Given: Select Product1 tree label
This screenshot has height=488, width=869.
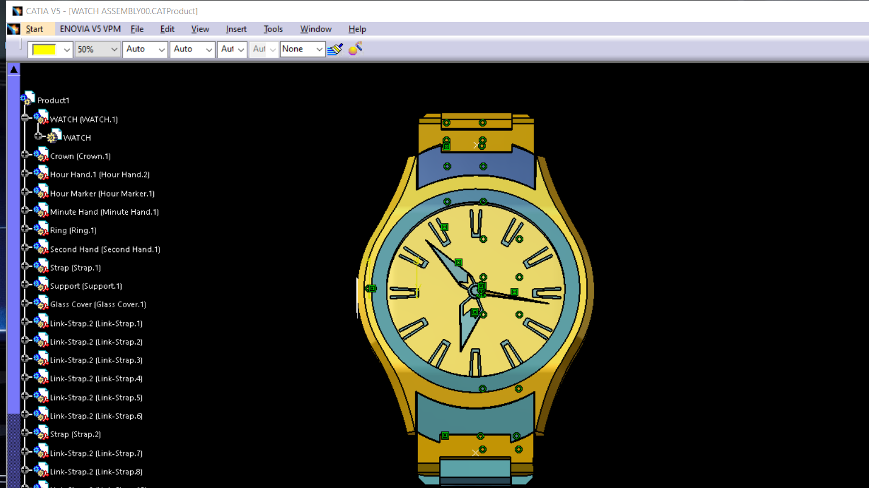Looking at the screenshot, I should (53, 101).
